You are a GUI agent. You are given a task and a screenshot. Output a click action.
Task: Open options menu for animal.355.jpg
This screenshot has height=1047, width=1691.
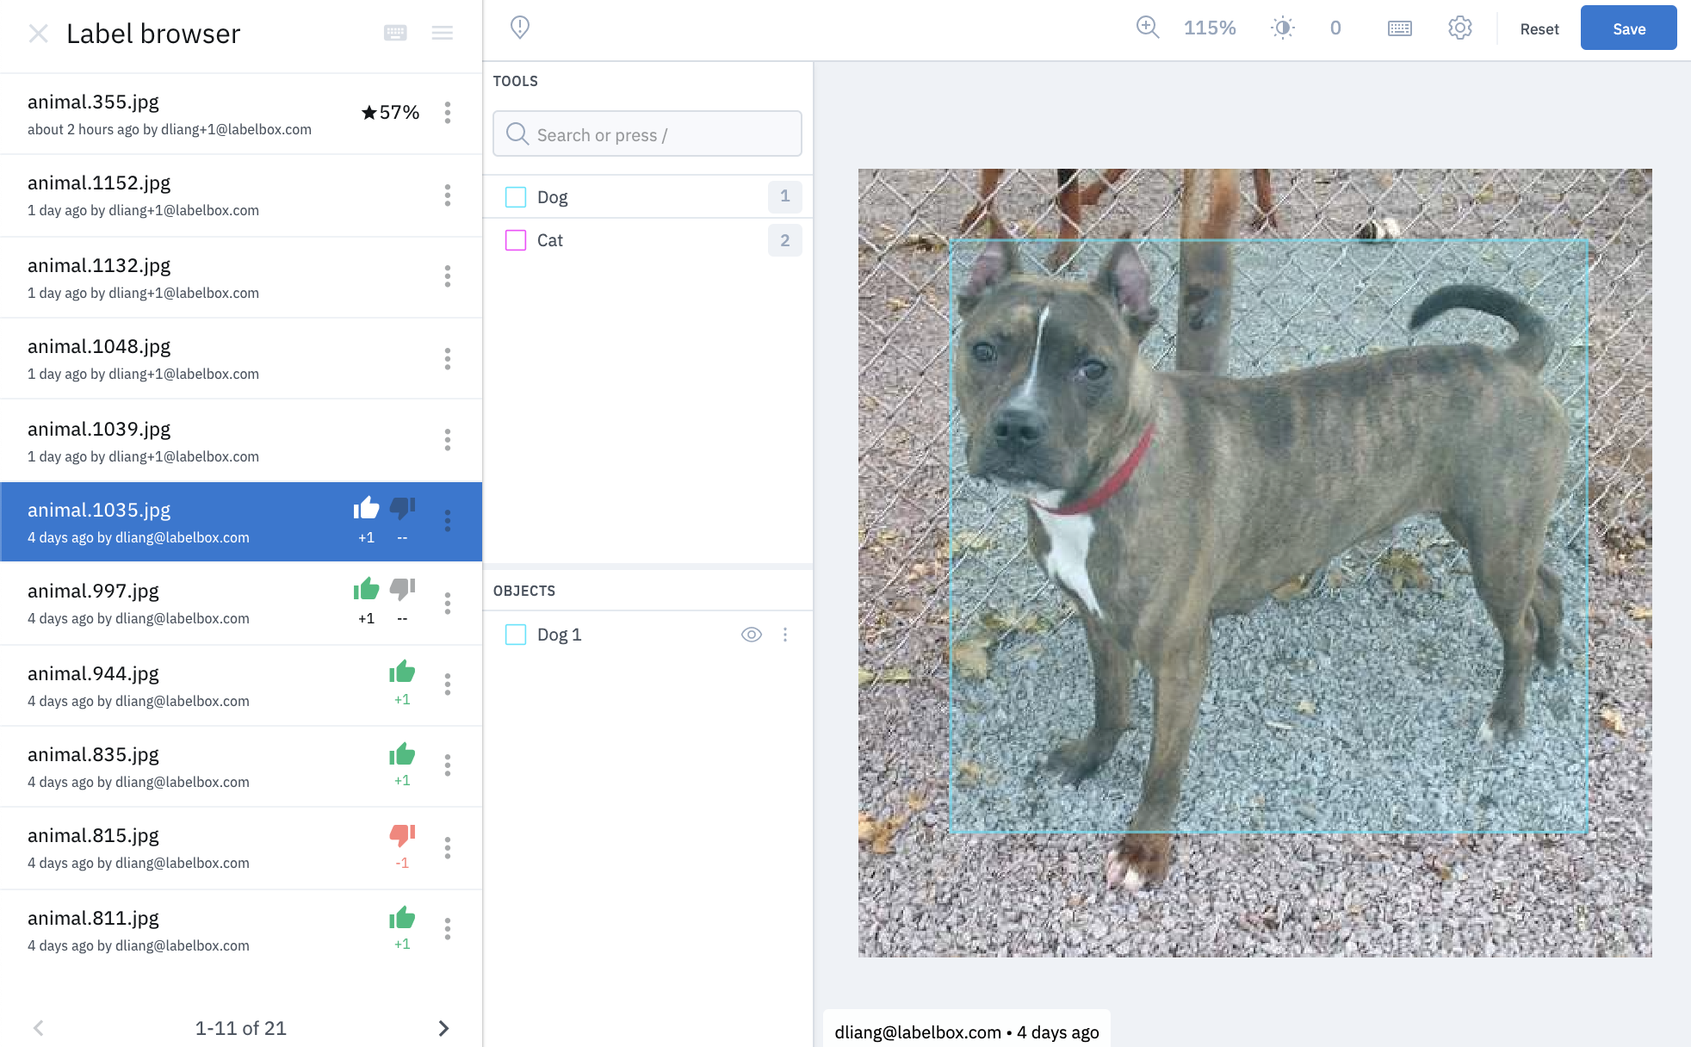(x=447, y=113)
